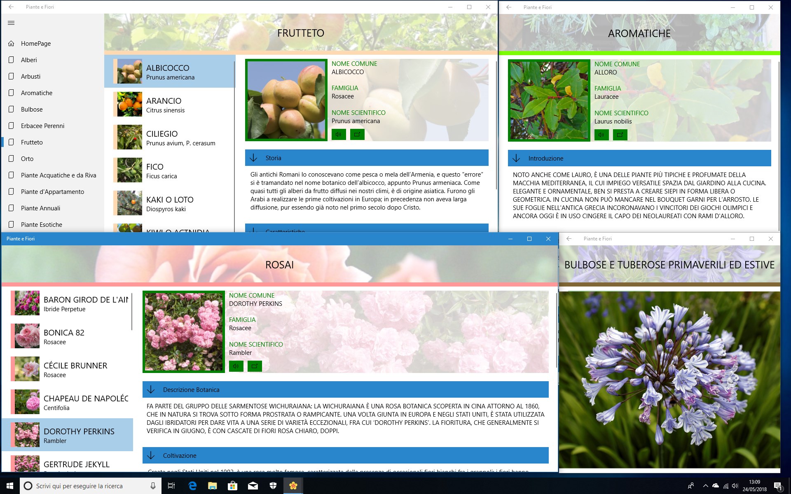The width and height of the screenshot is (791, 494).
Task: Navigate to HomePage in sidebar
Action: pyautogui.click(x=36, y=44)
